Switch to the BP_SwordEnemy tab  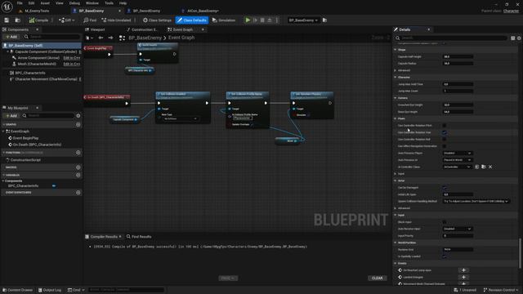click(146, 11)
